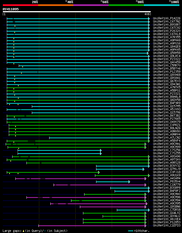Image resolution: width=182 pixels, height=233 pixels.
Task: Click the UniRef100_Q1WLV2 label
Action: coord(167,213)
